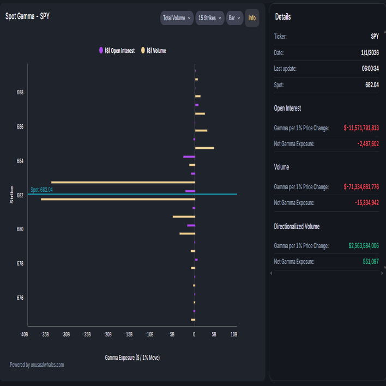This screenshot has height=386, width=386.
Task: Click the chevron on the Total Volume dropdown
Action: pos(189,18)
